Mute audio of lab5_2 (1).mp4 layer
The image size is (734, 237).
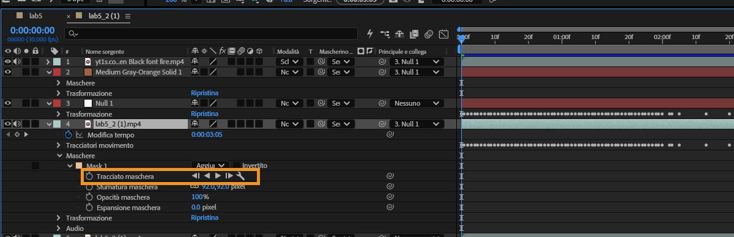[17, 124]
